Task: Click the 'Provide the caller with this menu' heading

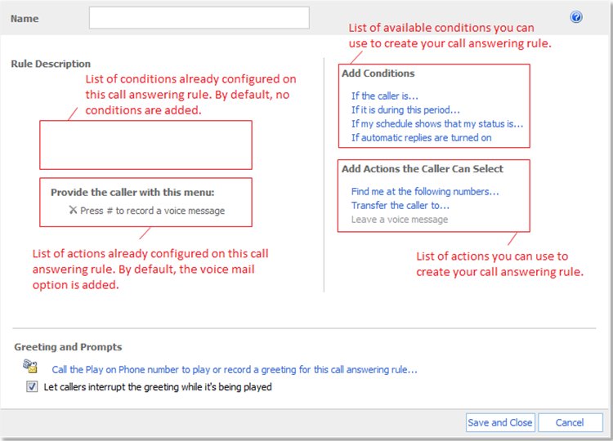Action: pyautogui.click(x=132, y=192)
